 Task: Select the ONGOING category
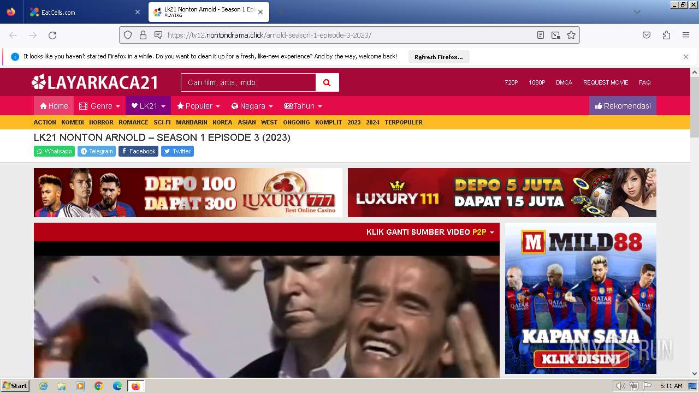(x=297, y=122)
